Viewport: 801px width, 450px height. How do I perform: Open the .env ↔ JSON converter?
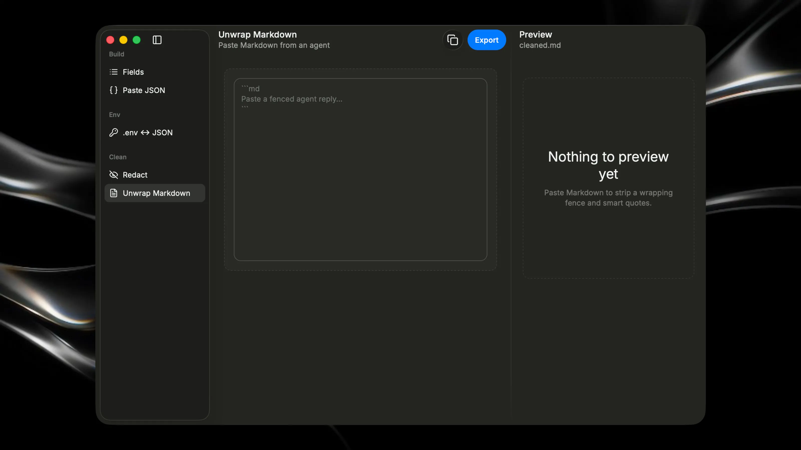154,132
